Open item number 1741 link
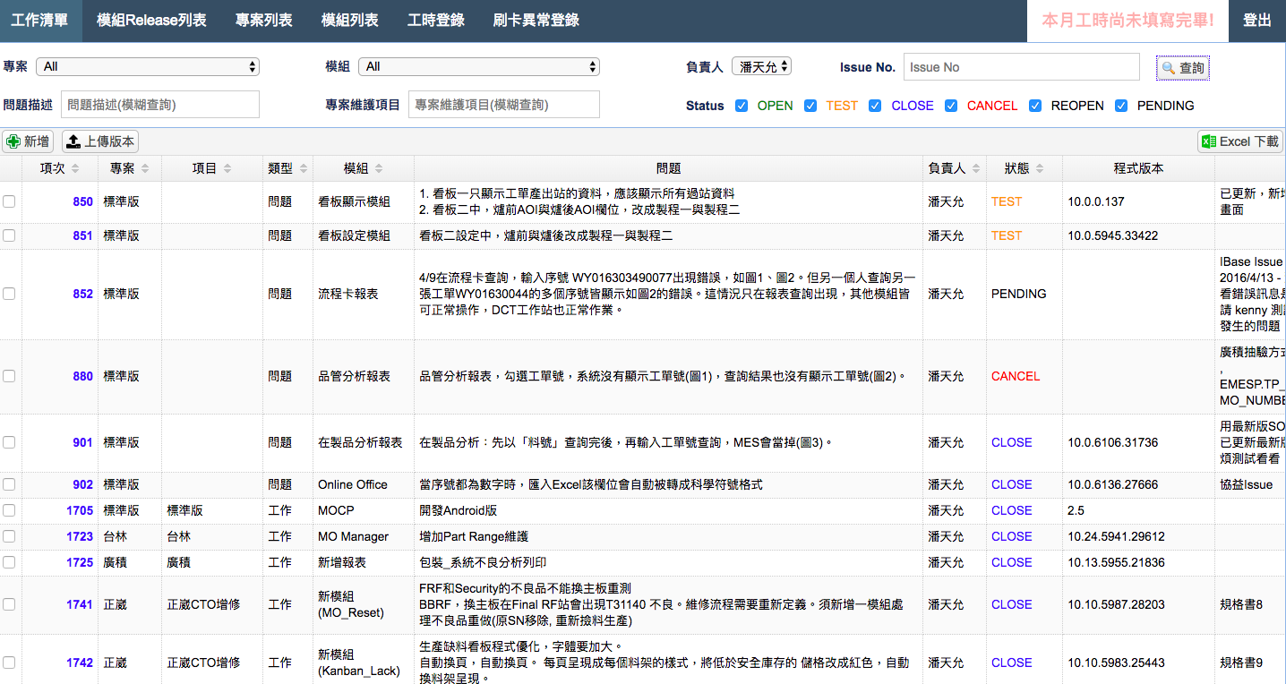The image size is (1286, 684). tap(80, 604)
